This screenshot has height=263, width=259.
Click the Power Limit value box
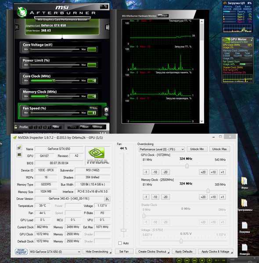coord(92,65)
